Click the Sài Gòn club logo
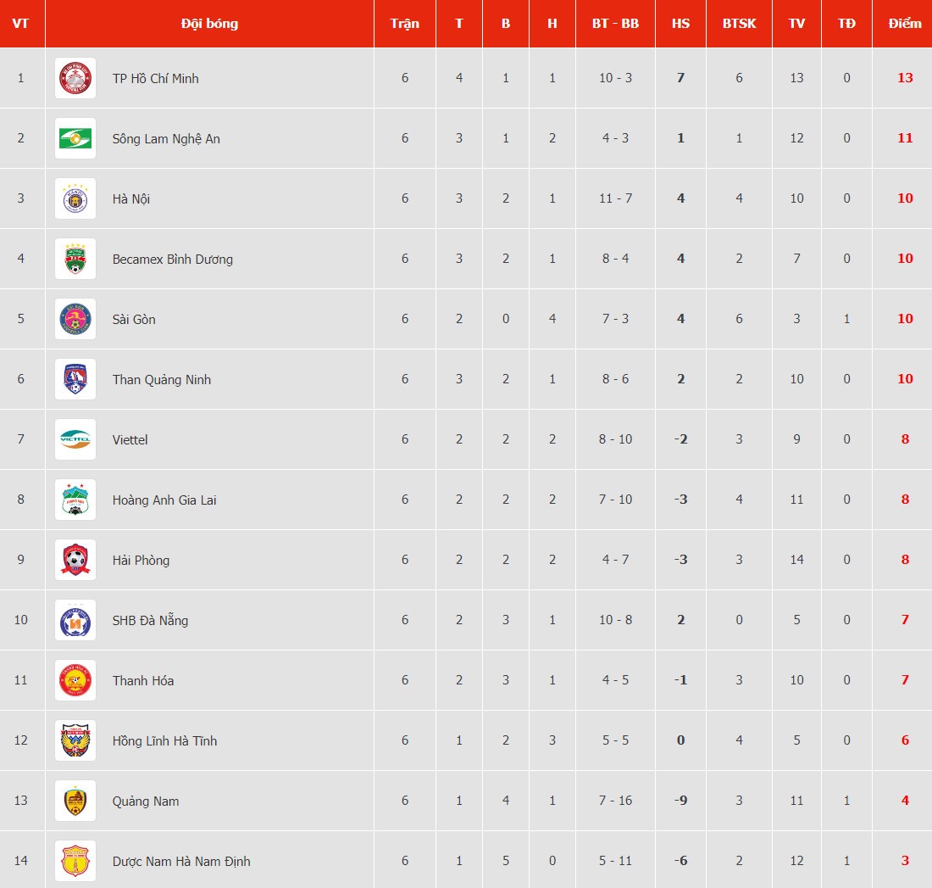 75,318
